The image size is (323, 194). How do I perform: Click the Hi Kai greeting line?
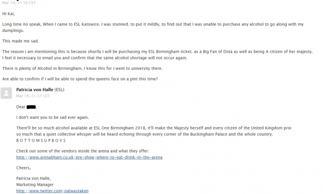point(8,14)
